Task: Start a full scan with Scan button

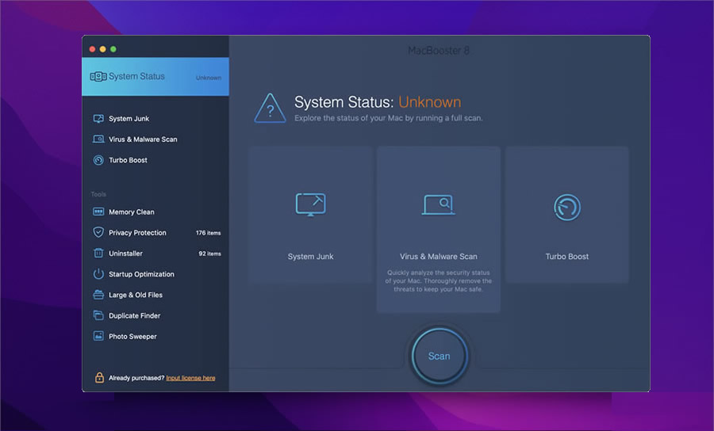Action: pos(440,356)
